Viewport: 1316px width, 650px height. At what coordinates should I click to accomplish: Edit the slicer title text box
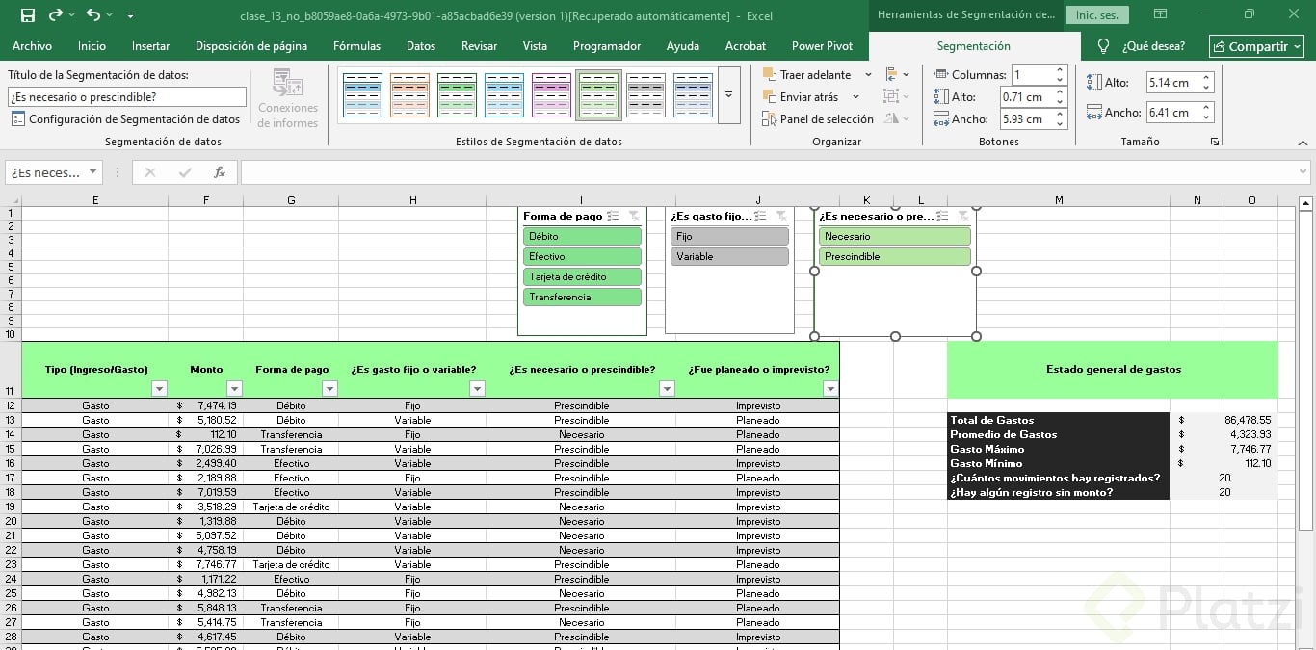click(x=127, y=97)
